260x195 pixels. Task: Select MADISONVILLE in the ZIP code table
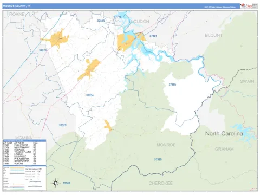(x=22, y=147)
